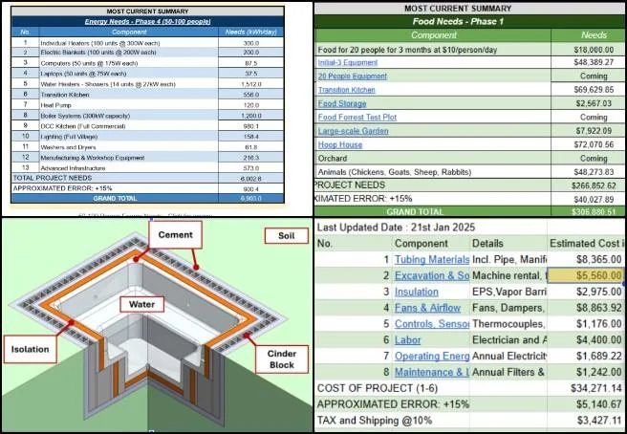Open the Excavation & So link
627x434 pixels.
[432, 275]
